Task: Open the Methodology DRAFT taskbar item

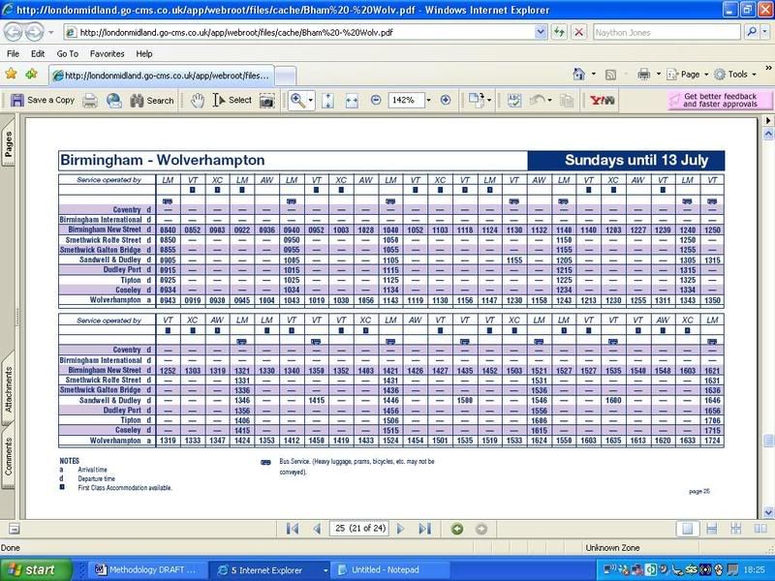Action: point(147,570)
